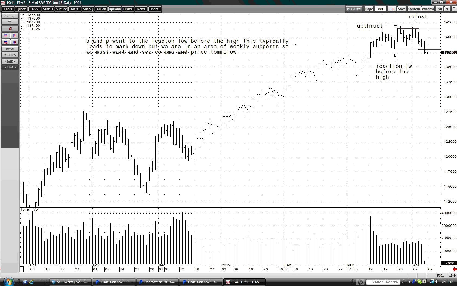Click the O= 137500 open value
Screen dimensions: 457x286
(30, 15)
